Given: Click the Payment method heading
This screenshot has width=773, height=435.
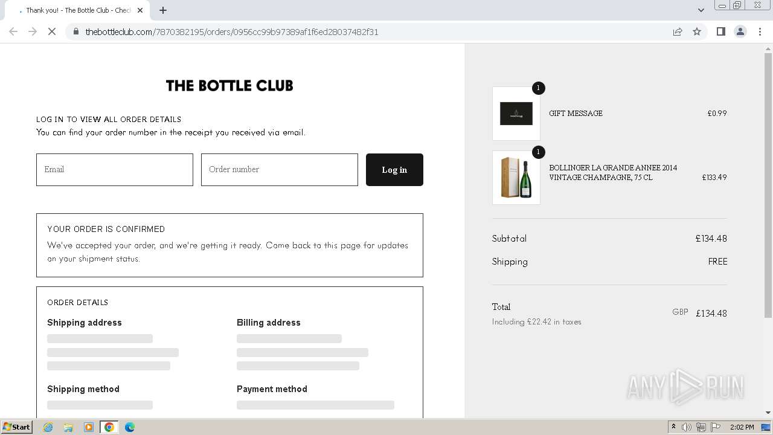Looking at the screenshot, I should click(x=272, y=389).
